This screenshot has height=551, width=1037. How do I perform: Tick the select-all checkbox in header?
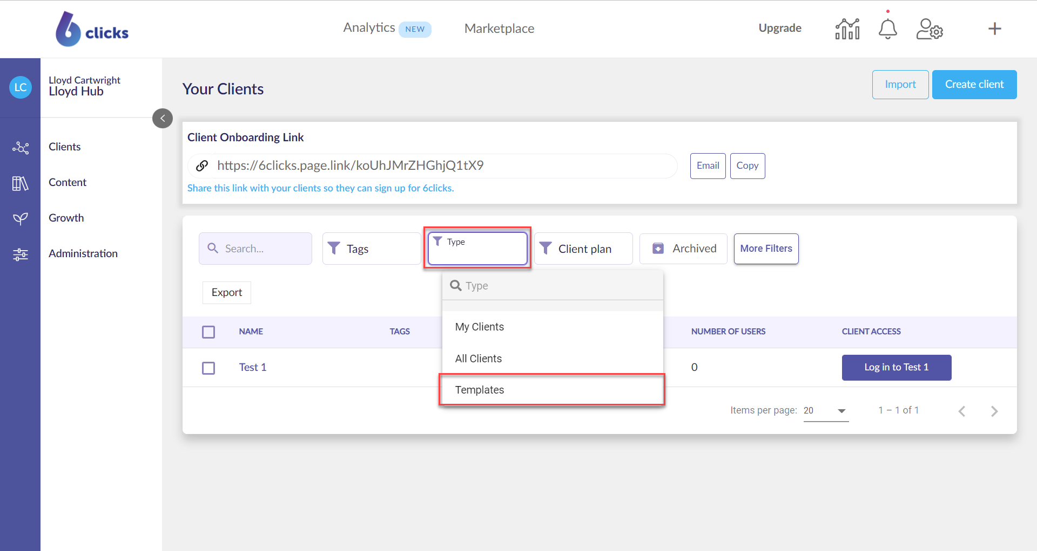click(x=208, y=332)
